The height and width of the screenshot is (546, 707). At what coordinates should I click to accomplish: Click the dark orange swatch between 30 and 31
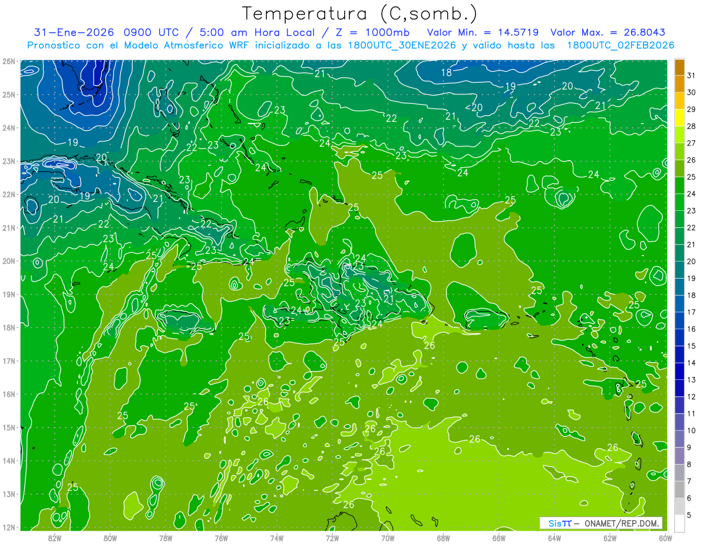point(679,84)
